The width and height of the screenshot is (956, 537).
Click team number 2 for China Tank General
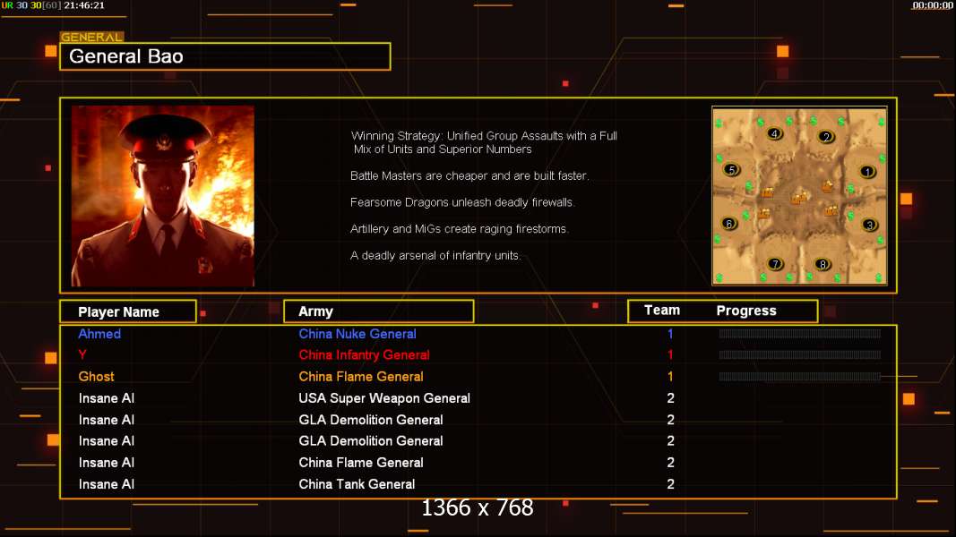pyautogui.click(x=671, y=484)
